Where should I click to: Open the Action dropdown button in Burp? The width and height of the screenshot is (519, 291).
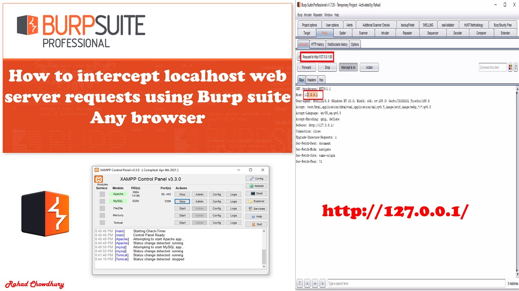click(369, 67)
